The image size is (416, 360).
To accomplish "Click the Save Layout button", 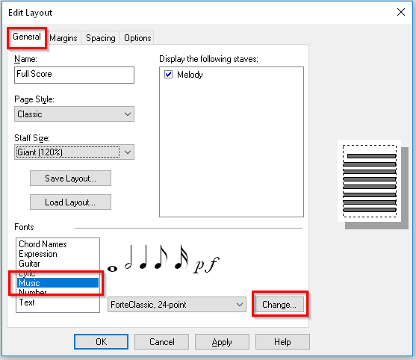I will pos(70,179).
